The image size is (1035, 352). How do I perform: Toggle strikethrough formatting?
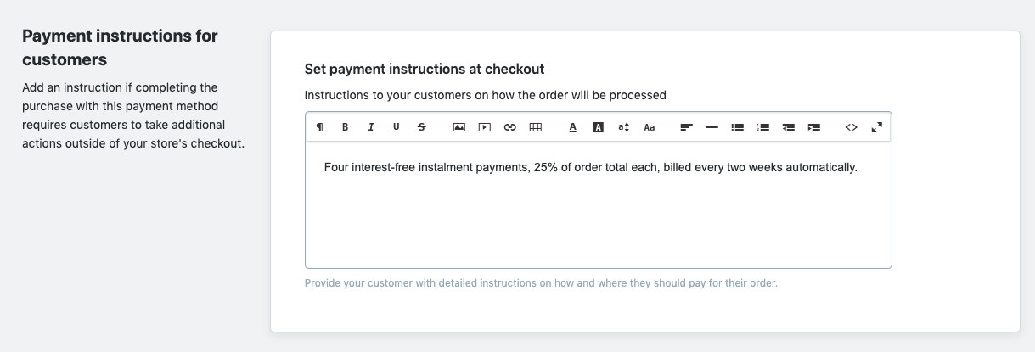point(422,127)
